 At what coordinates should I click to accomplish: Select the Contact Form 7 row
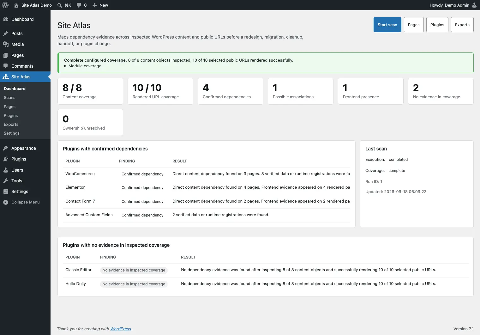[207, 201]
